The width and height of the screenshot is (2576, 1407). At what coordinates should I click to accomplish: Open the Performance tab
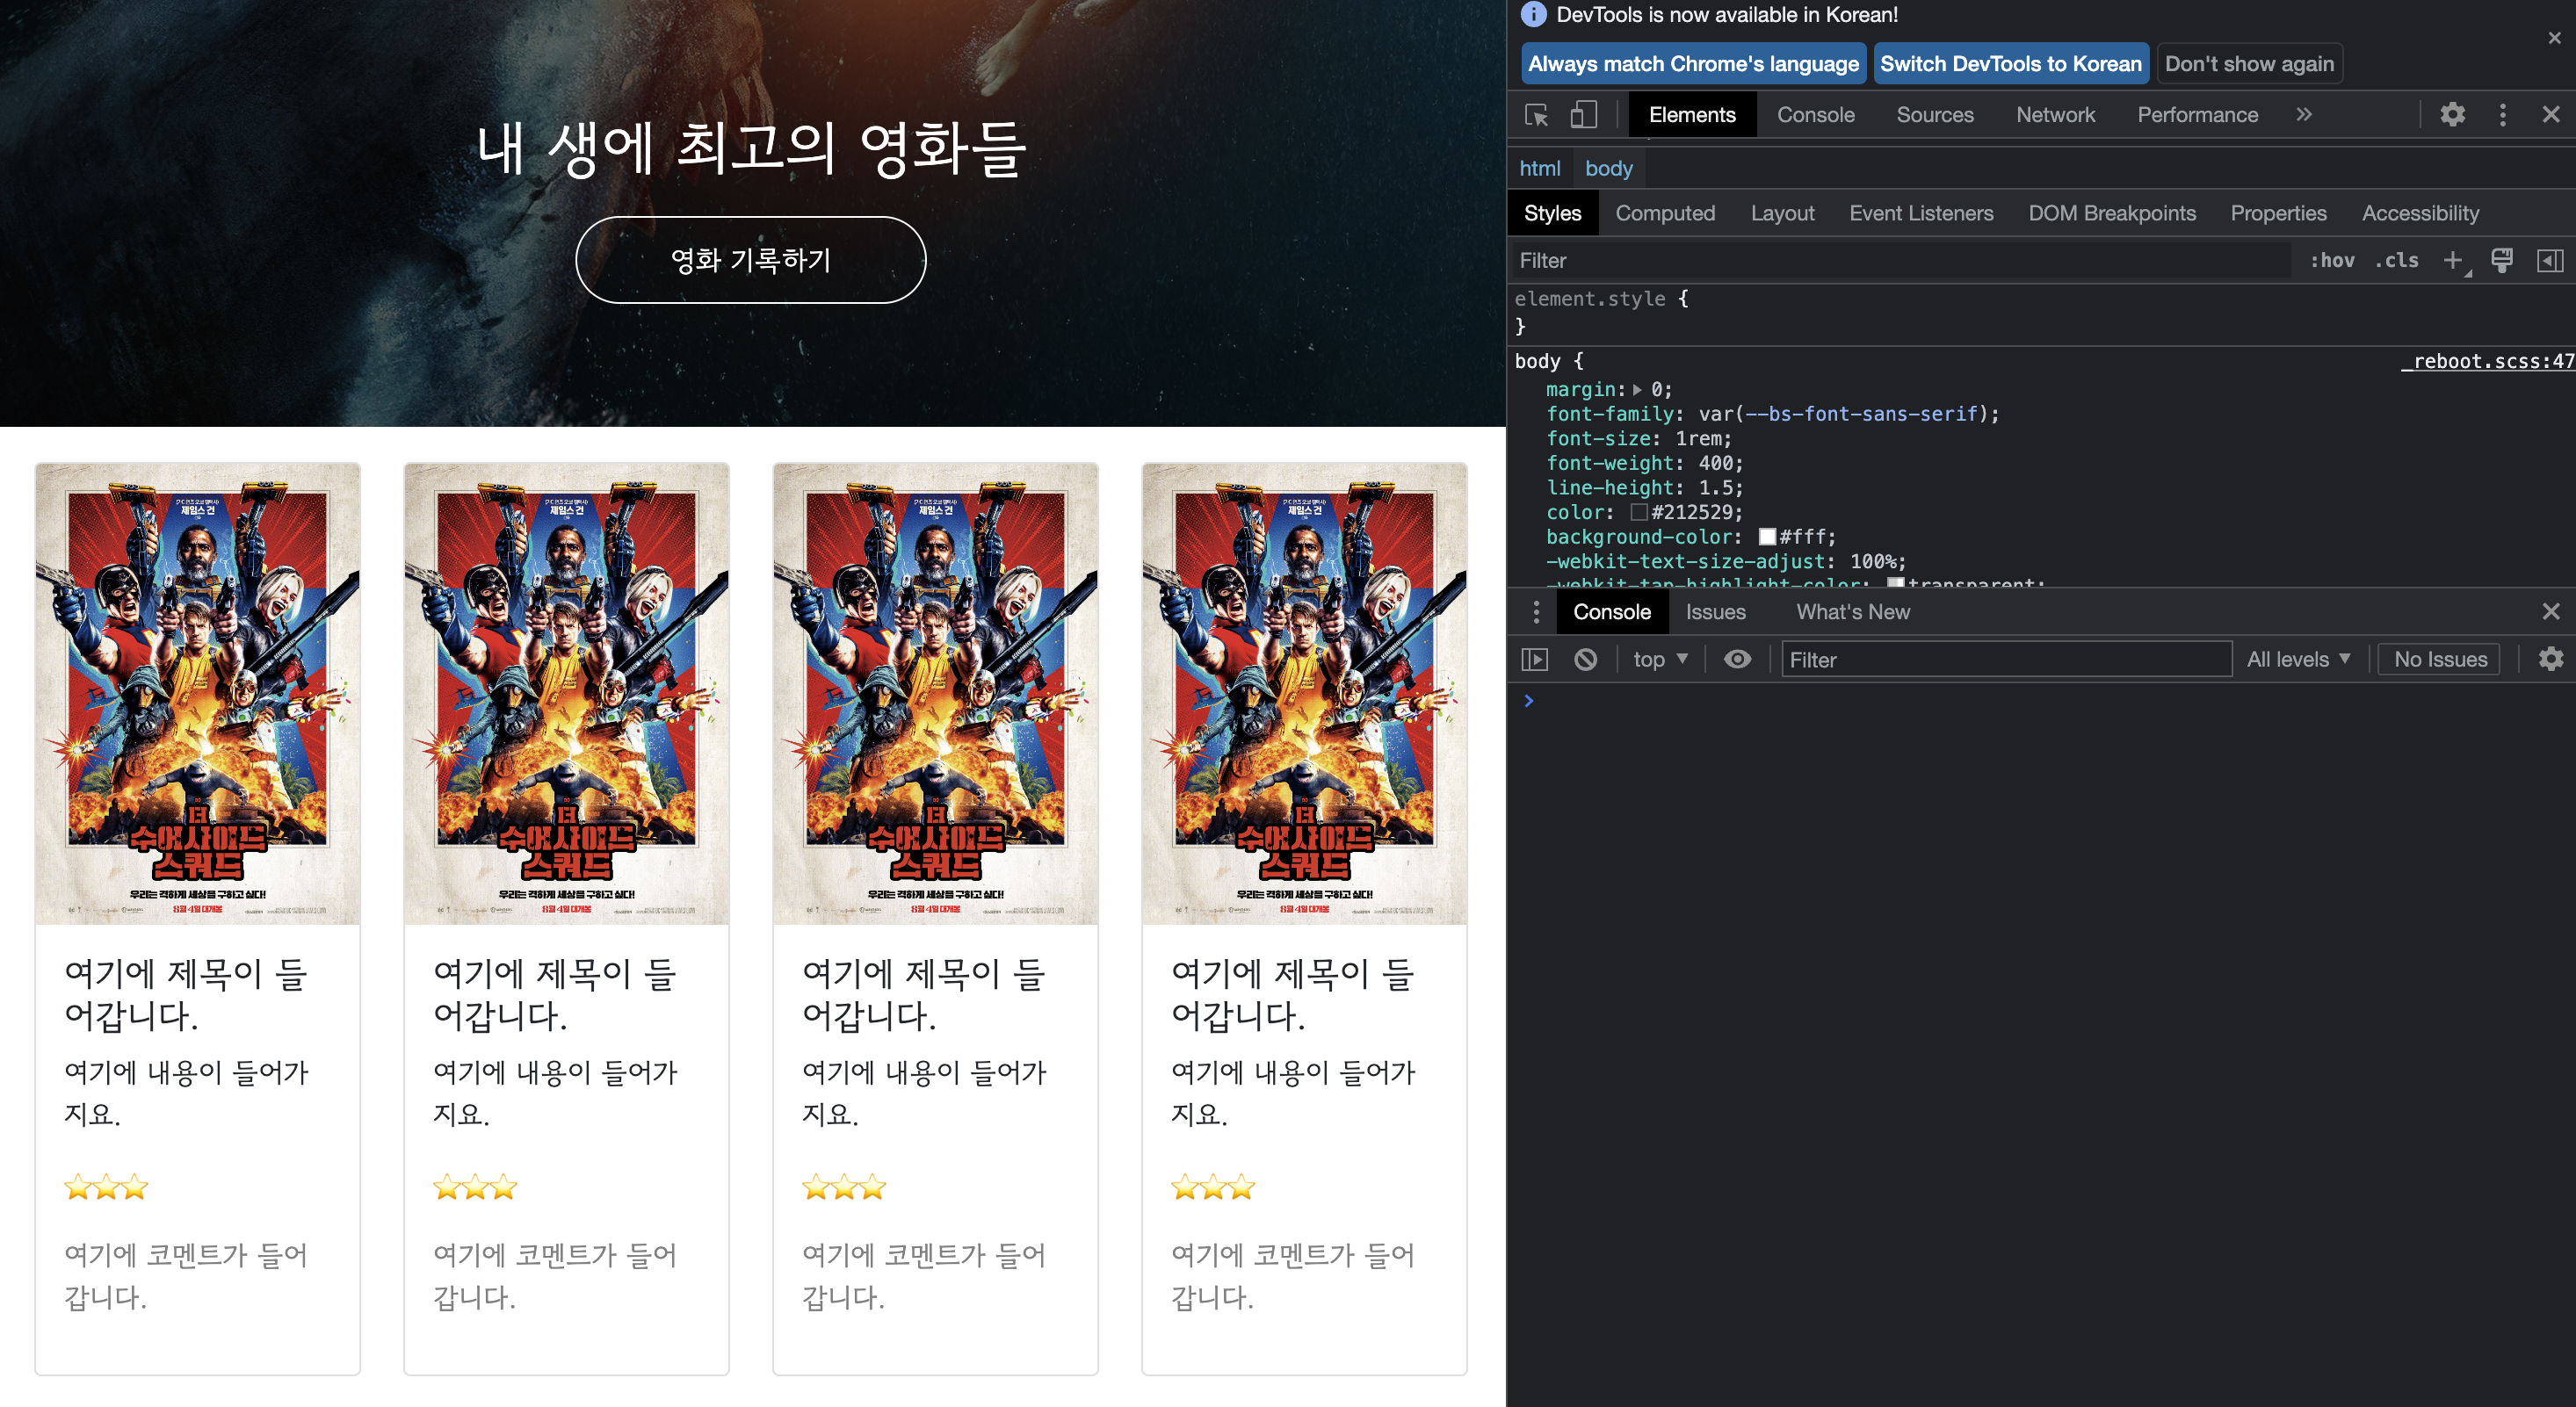point(2197,115)
